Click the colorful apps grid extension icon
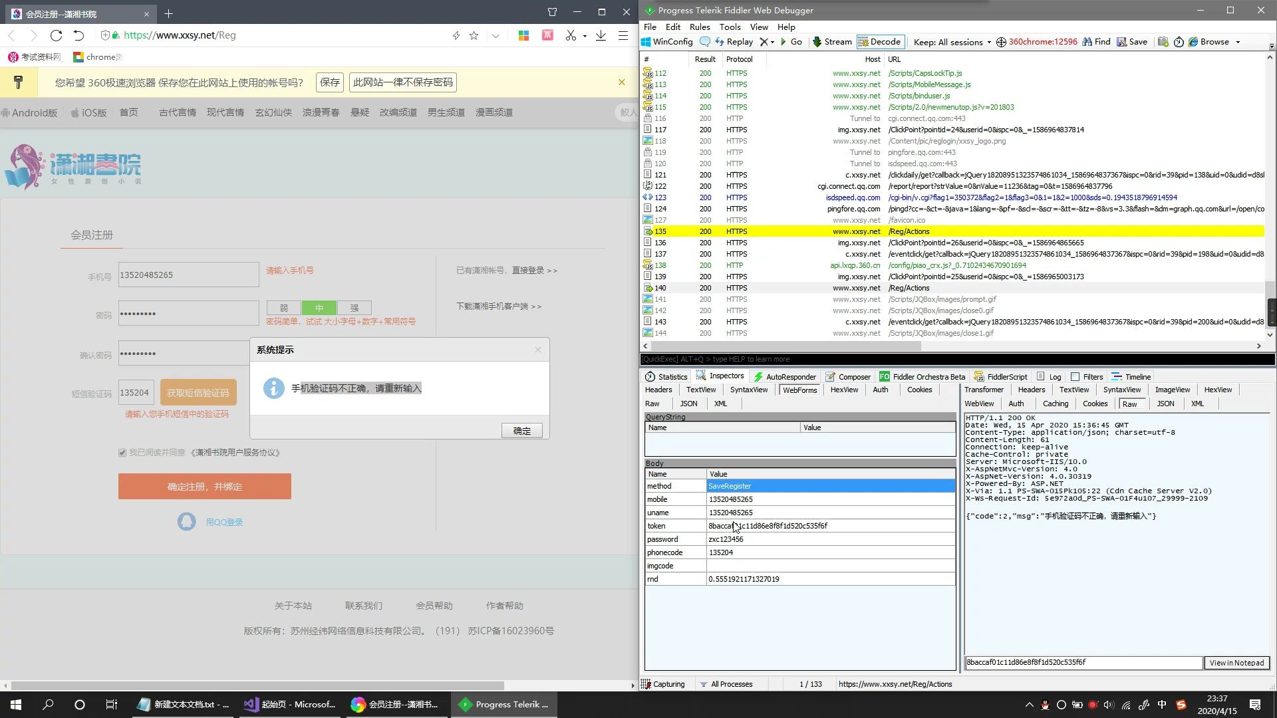 point(523,36)
